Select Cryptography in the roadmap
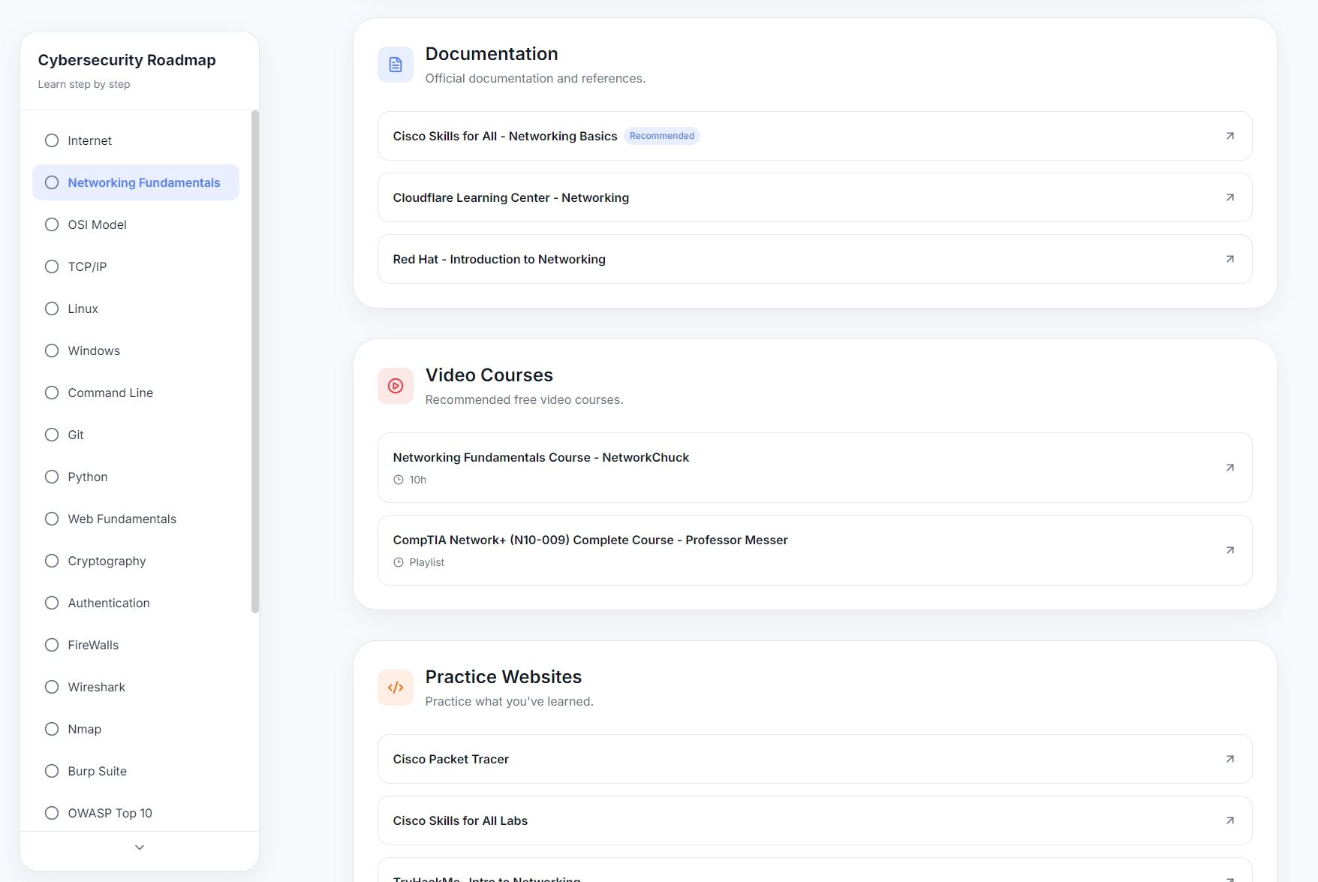 [136, 561]
